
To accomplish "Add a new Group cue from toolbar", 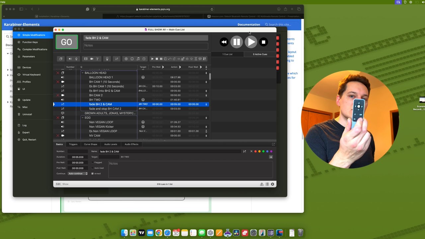I will pos(61,59).
